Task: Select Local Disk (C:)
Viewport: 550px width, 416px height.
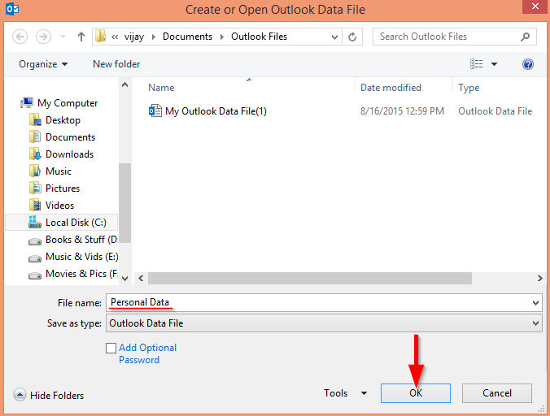Action: 62,223
